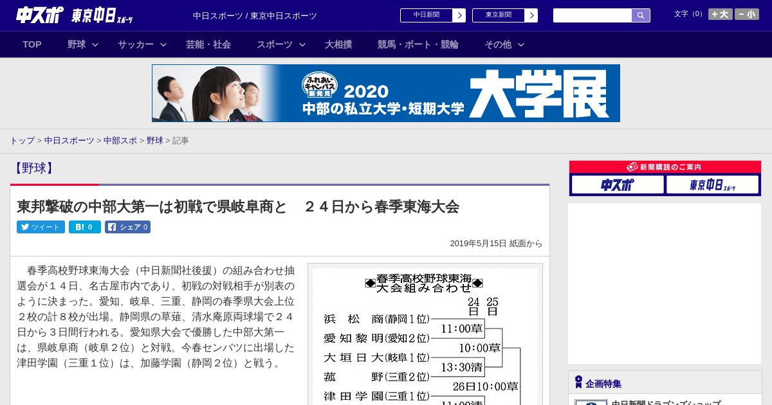This screenshot has width=772, height=405.
Task: Click 東京中日スポーツ subscription banner in sidebar
Action: (x=712, y=185)
